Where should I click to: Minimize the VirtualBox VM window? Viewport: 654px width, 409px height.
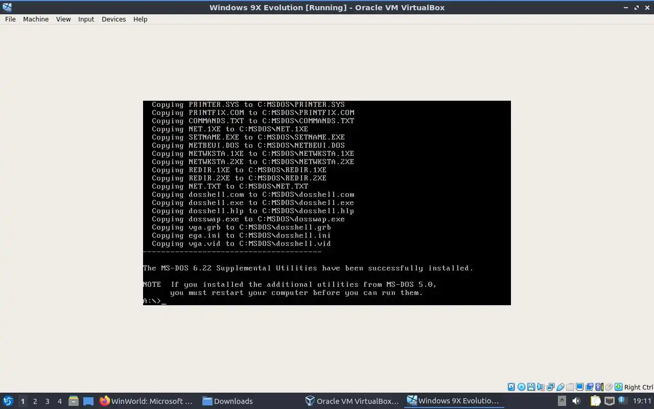626,8
